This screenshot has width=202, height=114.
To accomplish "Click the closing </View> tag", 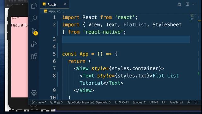I will pos(84,90).
